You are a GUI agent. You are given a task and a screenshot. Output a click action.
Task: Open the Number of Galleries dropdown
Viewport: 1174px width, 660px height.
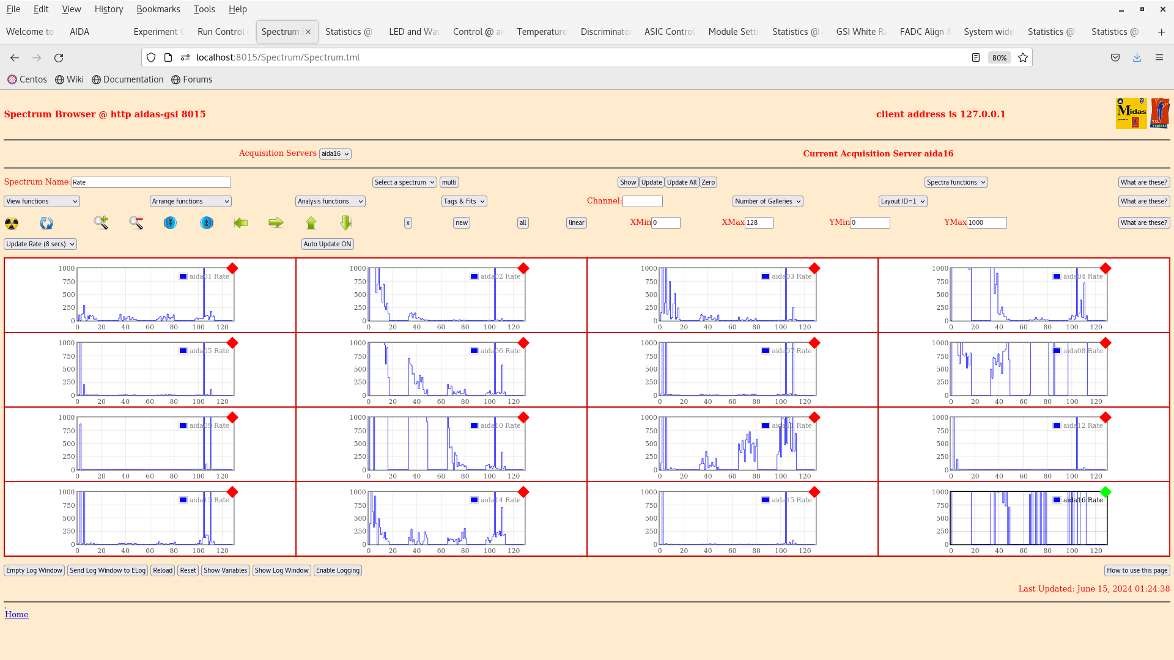768,201
